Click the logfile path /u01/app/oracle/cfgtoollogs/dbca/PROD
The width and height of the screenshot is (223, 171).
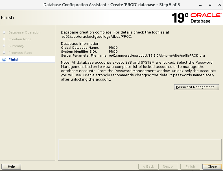[x=97, y=37]
